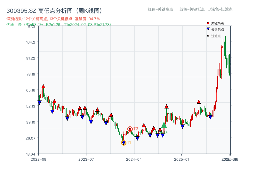Click the 红色-关键高点 header note
This screenshot has height=192, width=256.
pyautogui.click(x=160, y=9)
